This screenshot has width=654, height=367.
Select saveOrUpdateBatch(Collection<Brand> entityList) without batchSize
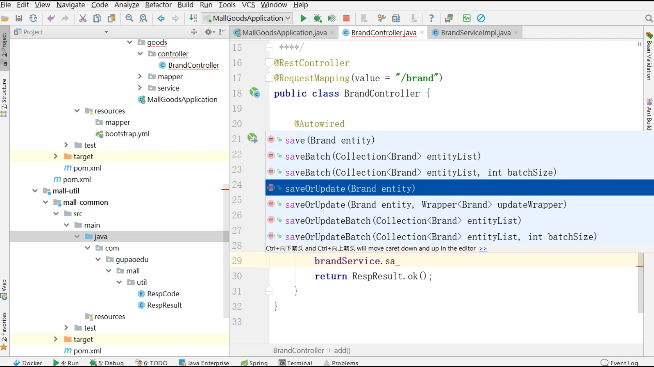point(403,221)
